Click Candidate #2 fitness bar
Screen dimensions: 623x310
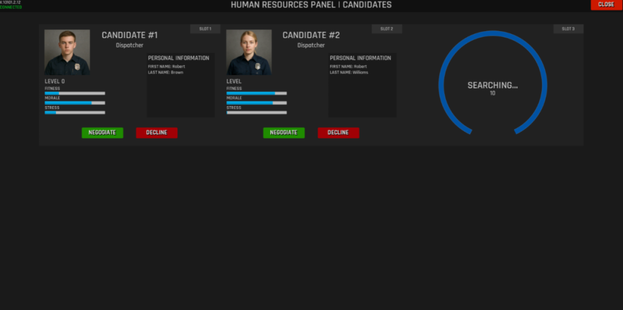257,94
